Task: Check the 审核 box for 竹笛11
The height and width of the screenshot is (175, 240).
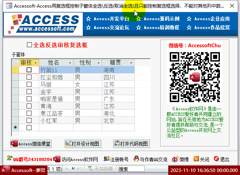Action: 29,70
